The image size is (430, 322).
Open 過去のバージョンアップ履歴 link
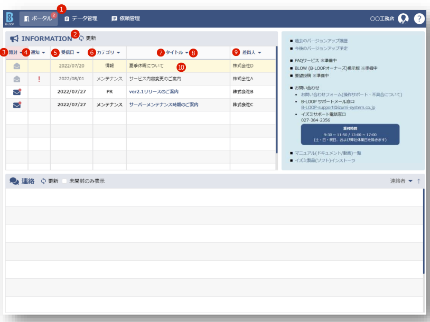(321, 41)
